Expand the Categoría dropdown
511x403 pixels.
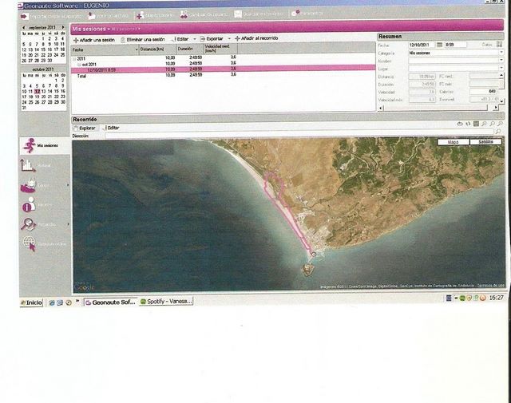[x=501, y=53]
